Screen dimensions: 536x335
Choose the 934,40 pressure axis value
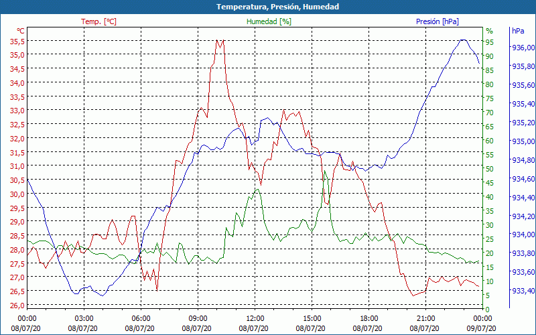click(x=523, y=197)
